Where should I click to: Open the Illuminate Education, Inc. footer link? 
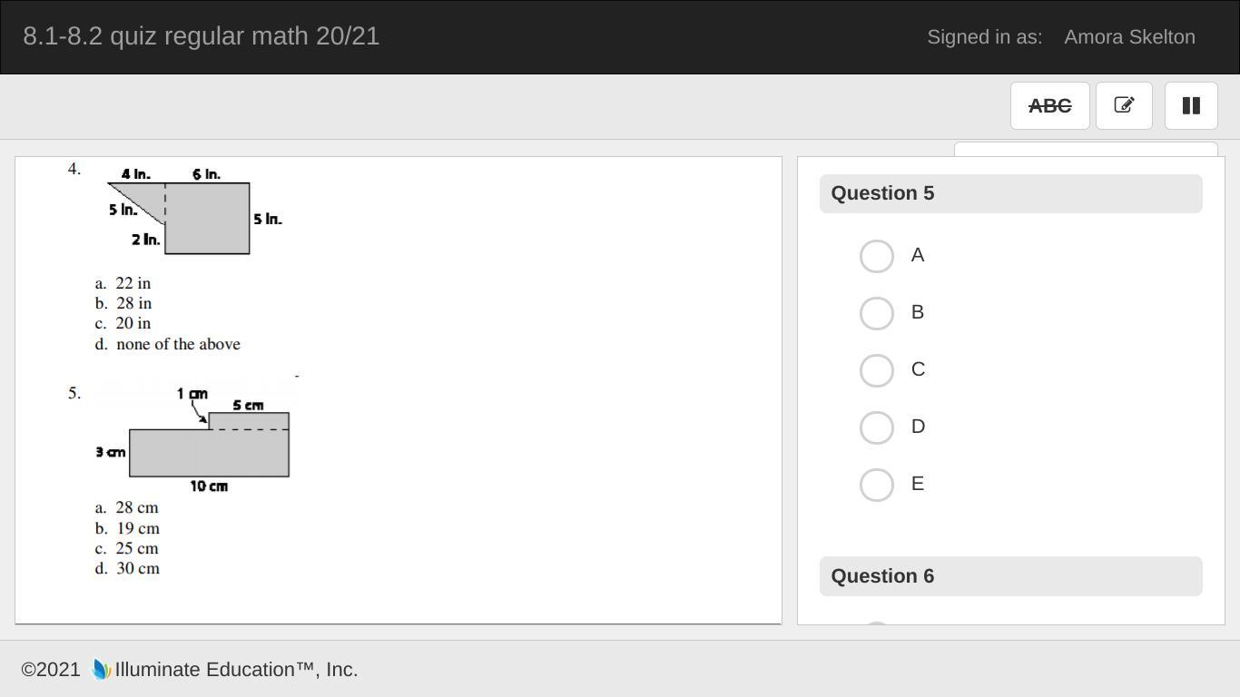click(x=236, y=670)
